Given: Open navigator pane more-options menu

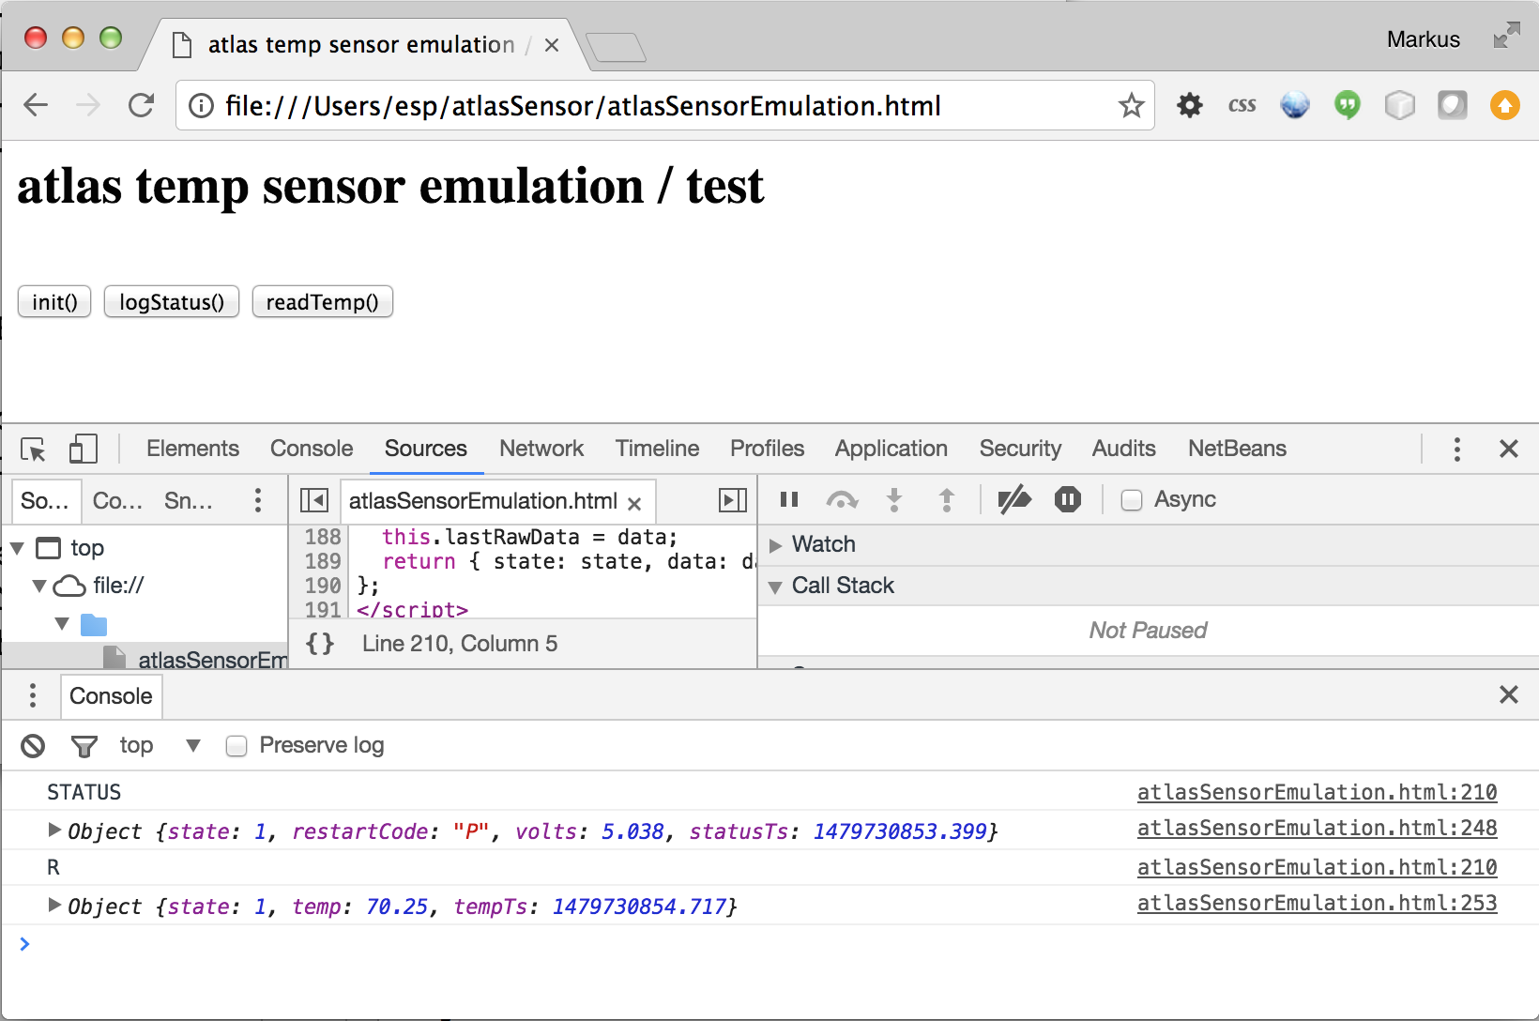Looking at the screenshot, I should pos(258,500).
